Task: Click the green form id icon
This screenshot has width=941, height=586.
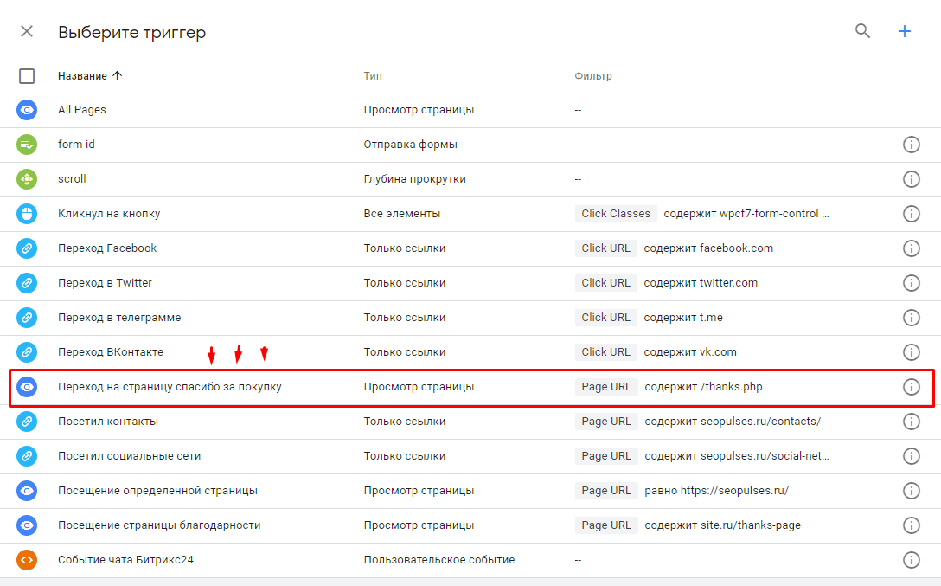Action: tap(27, 145)
